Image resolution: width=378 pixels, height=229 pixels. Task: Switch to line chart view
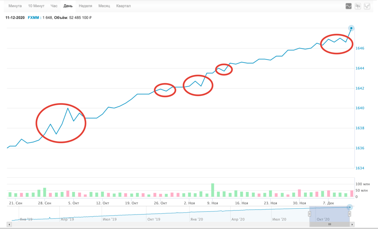click(x=348, y=6)
